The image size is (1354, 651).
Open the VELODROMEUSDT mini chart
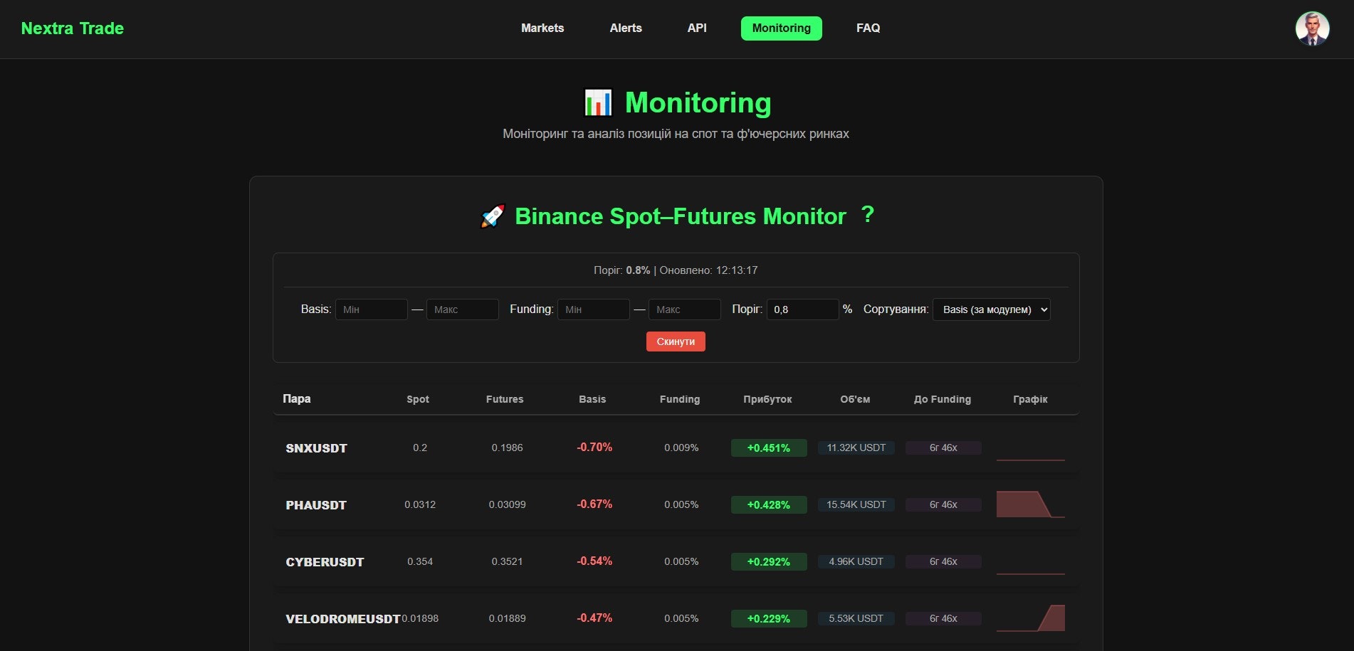click(1031, 618)
